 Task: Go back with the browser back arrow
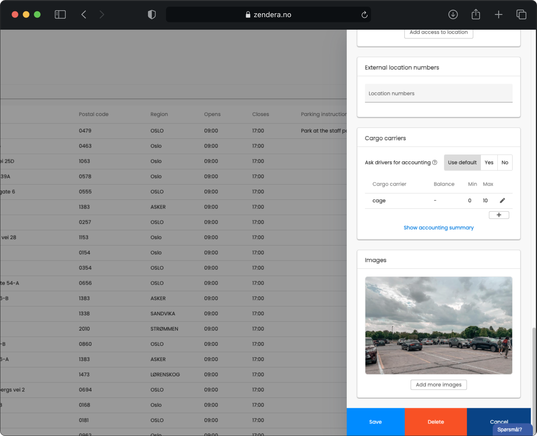(x=84, y=14)
